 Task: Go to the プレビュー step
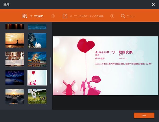click(131, 16)
